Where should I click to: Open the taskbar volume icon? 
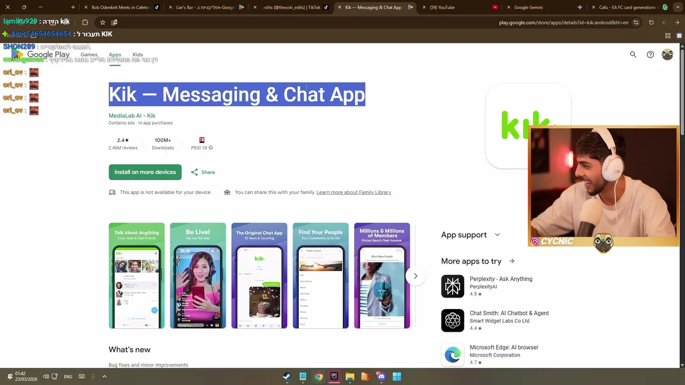pos(46,376)
